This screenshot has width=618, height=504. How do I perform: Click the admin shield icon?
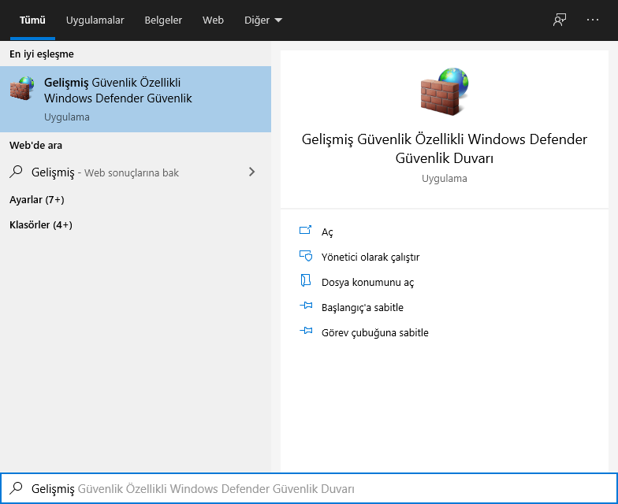point(306,256)
